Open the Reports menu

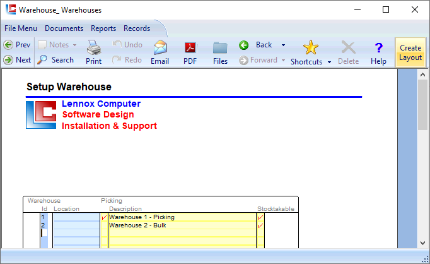click(103, 28)
